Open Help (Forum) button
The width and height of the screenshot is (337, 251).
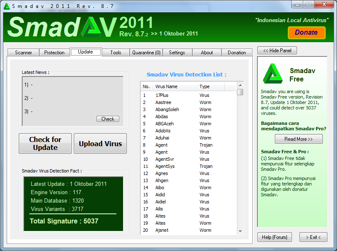(274, 237)
